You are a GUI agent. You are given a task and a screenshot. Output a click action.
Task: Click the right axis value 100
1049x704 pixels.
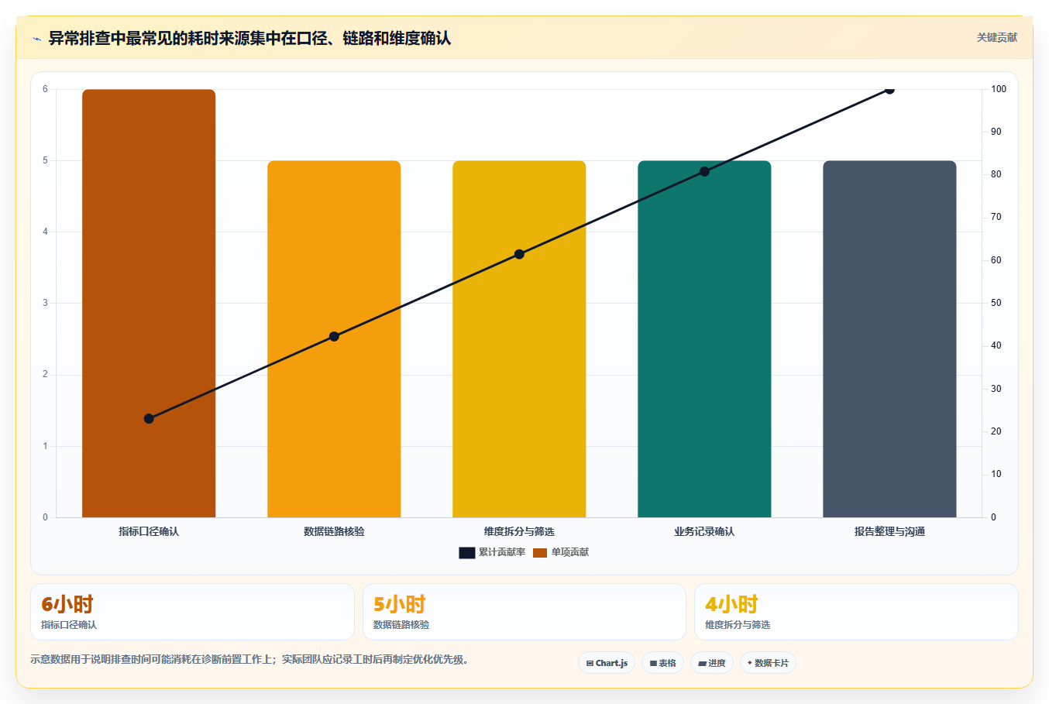coord(999,89)
